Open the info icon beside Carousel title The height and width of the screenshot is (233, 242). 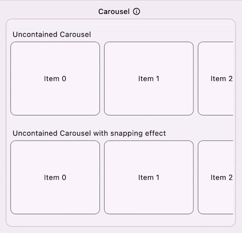click(137, 11)
